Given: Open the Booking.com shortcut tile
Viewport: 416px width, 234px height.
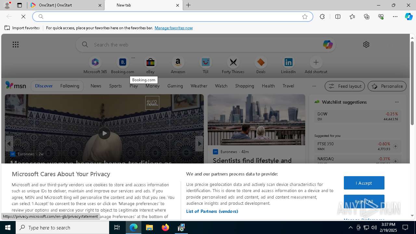Looking at the screenshot, I should 123,65.
